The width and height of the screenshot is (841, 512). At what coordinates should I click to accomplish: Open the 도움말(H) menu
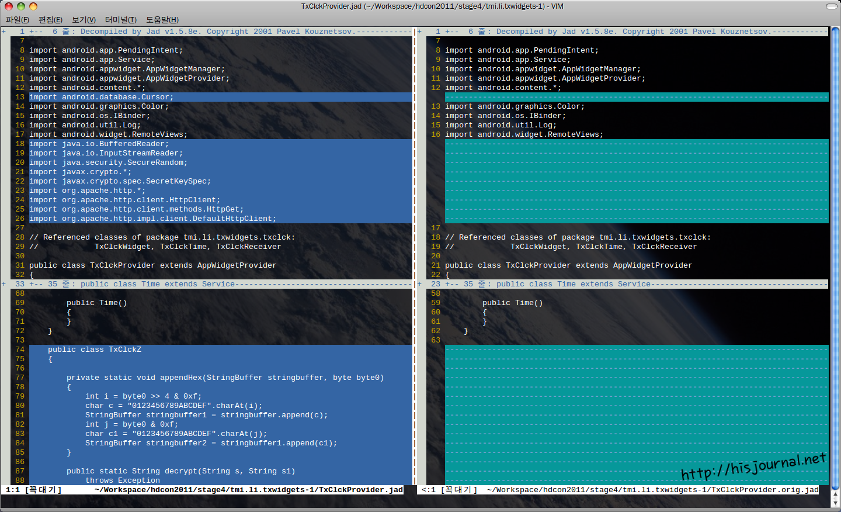(162, 20)
